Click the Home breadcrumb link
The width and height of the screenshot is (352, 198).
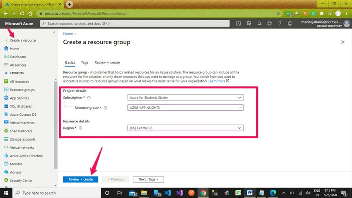click(68, 33)
